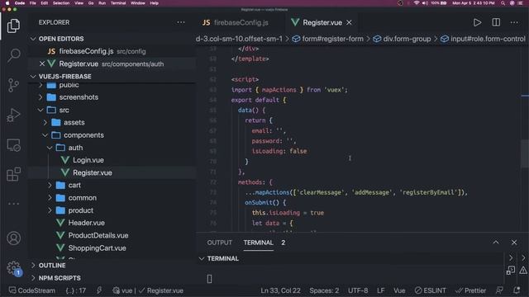Open the Accounts menu icon
This screenshot has height=297, width=529.
[x=13, y=238]
